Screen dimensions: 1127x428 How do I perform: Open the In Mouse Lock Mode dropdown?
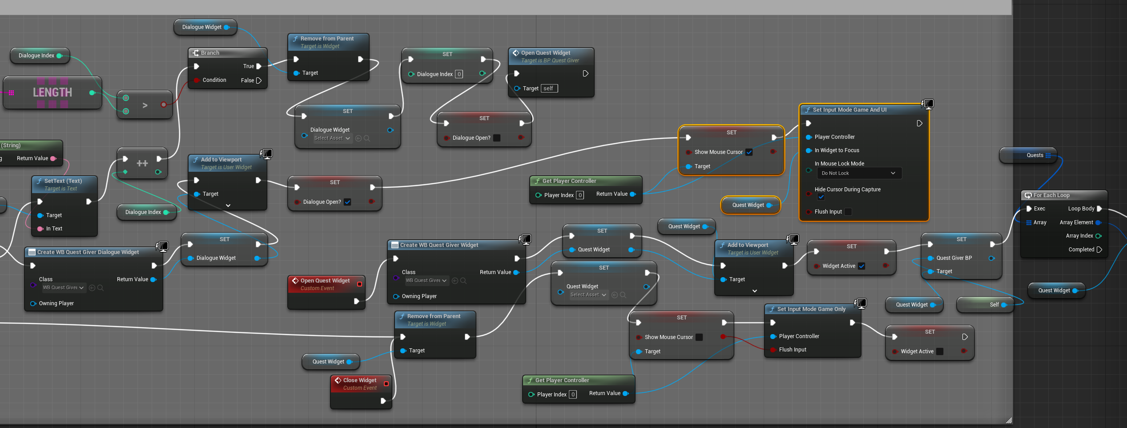click(859, 173)
